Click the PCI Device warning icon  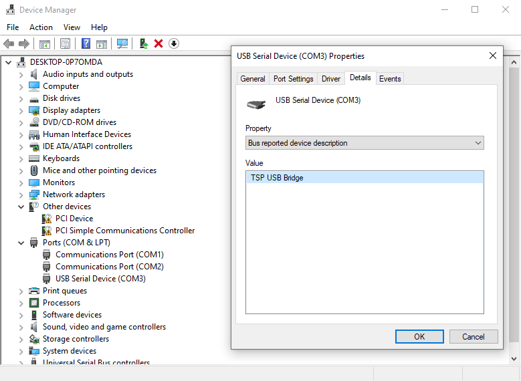coord(47,219)
